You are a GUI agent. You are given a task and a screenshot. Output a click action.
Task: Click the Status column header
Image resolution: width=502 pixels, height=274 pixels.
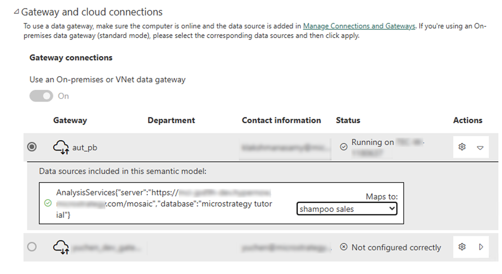348,120
